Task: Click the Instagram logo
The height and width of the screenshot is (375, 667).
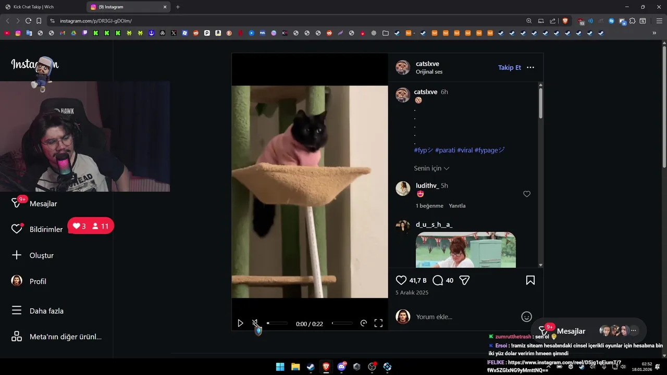Action: 34,65
